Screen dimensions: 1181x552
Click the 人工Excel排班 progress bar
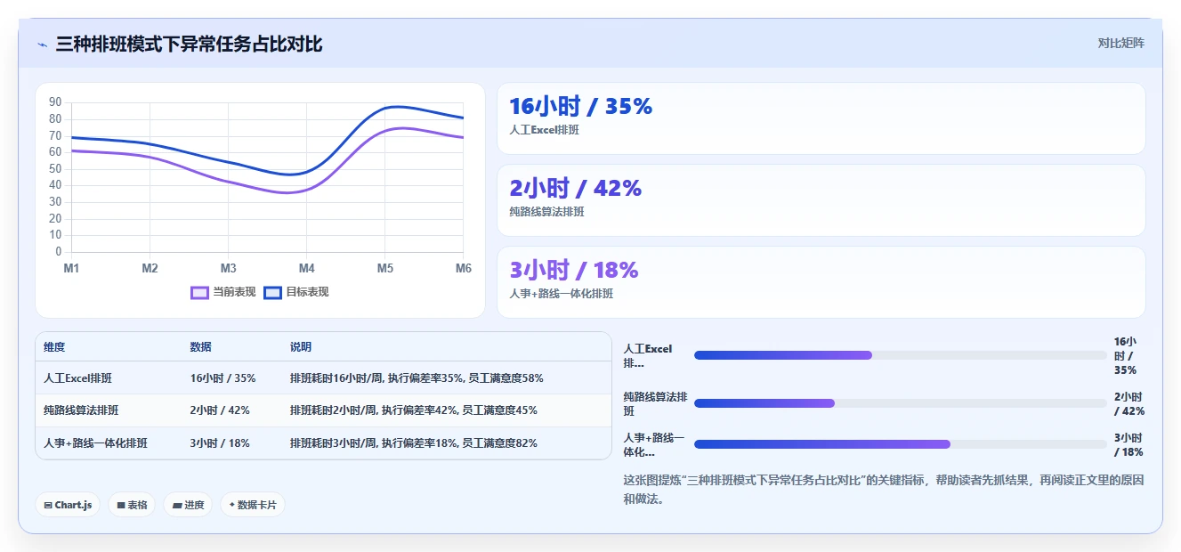tap(901, 355)
